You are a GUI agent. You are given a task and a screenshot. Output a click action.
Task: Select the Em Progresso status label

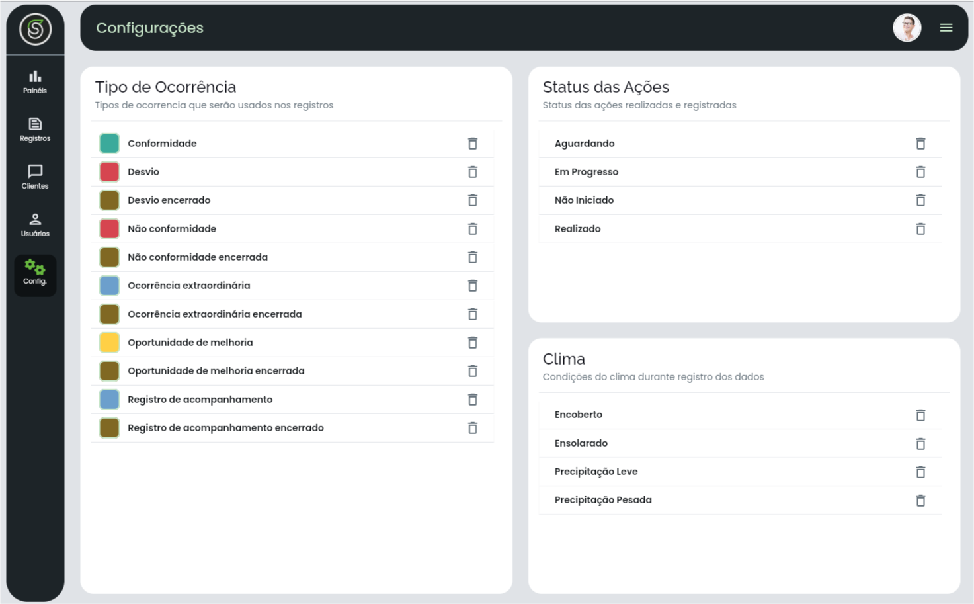tap(587, 172)
